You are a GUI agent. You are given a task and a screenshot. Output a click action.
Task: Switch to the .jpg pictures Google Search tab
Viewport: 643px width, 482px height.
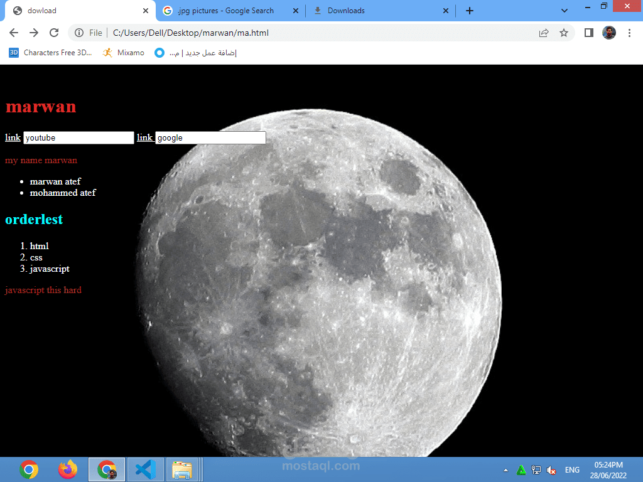231,11
